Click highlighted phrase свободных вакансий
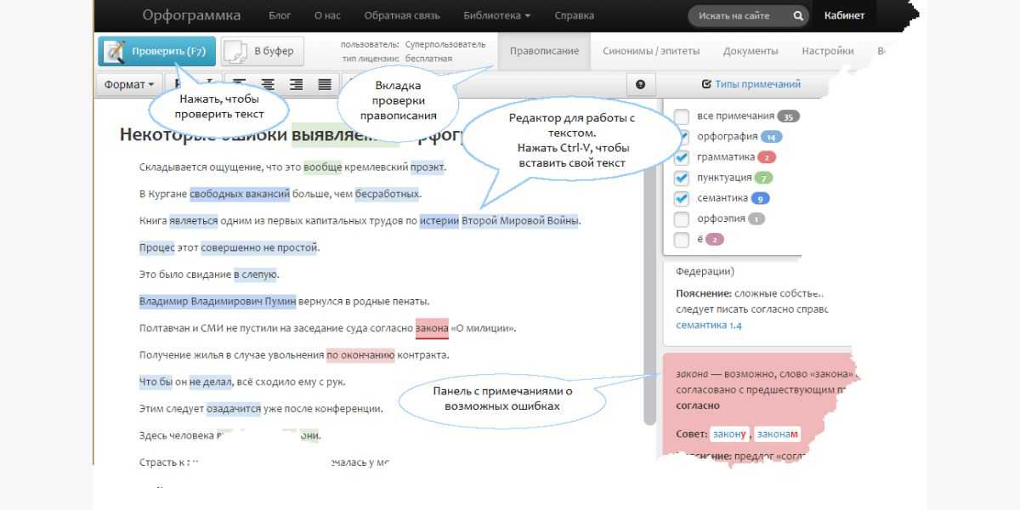 pyautogui.click(x=240, y=194)
